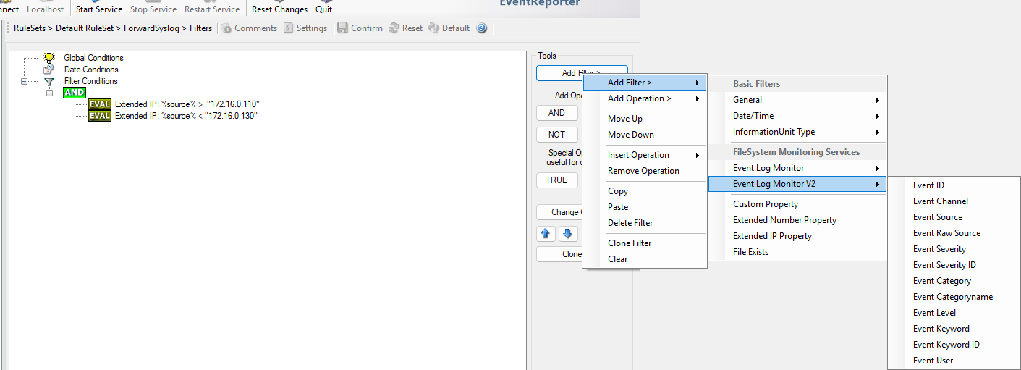Open Add Operation submenu entry

pos(645,98)
